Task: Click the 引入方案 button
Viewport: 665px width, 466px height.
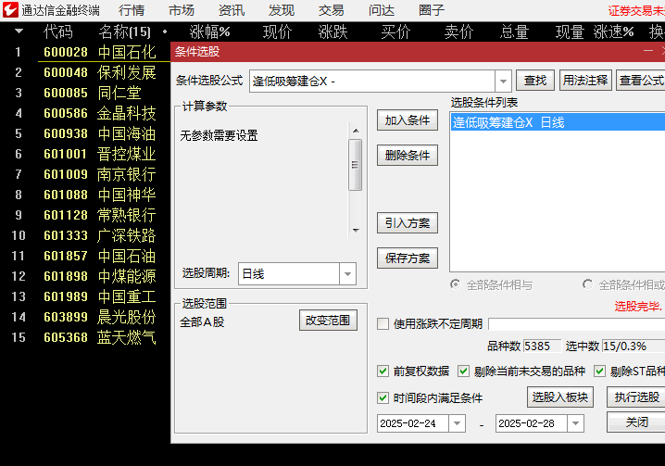Action: tap(408, 223)
